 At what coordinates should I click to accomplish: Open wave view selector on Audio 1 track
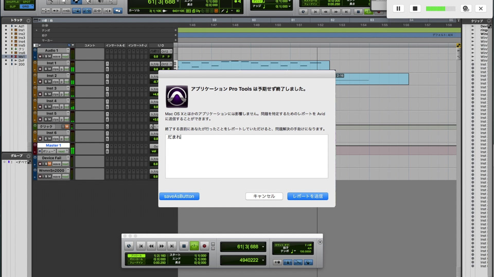pos(57,56)
